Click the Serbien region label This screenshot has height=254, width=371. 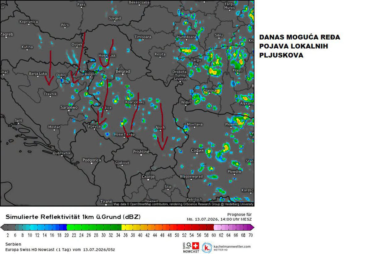13,244
